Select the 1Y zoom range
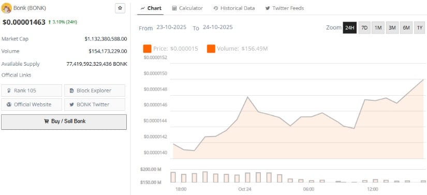The image size is (427, 195). tap(420, 28)
